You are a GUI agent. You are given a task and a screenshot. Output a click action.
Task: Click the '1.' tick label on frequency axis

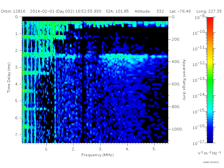click(x=46, y=149)
